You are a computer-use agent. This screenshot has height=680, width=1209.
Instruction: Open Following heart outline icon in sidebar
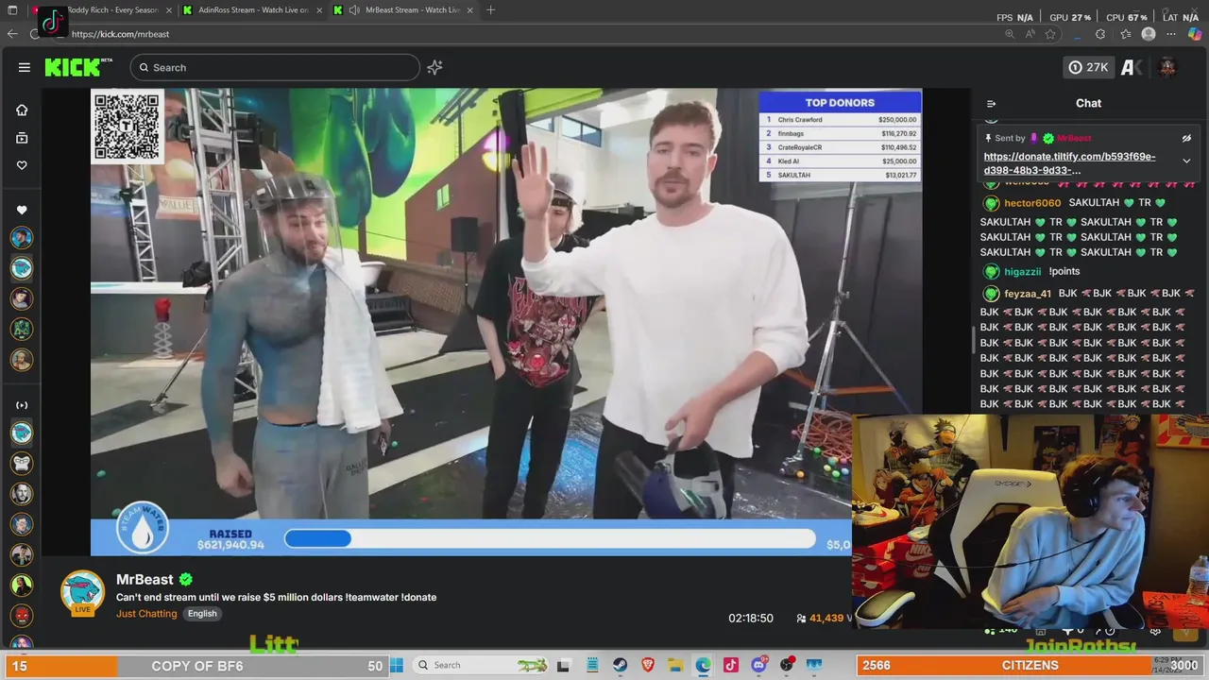click(x=22, y=165)
